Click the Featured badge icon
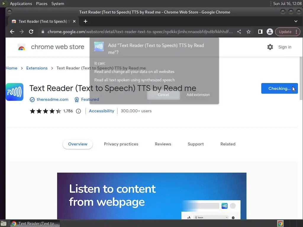Screen dimensions: 303x227 point(77,99)
